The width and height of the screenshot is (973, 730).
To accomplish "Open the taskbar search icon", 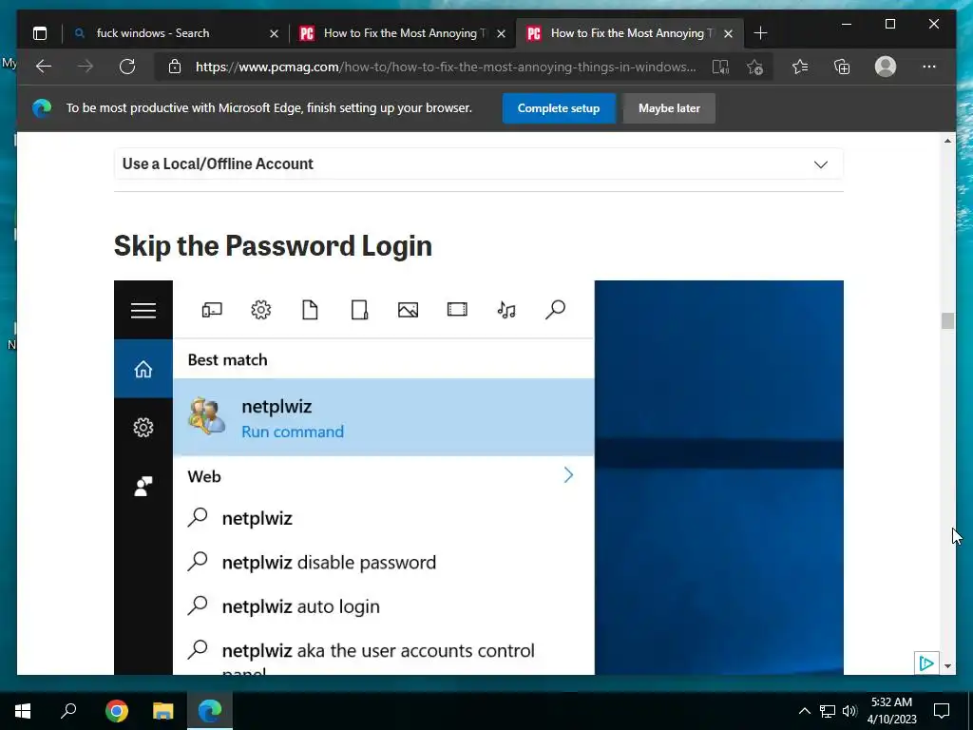I will 68,710.
